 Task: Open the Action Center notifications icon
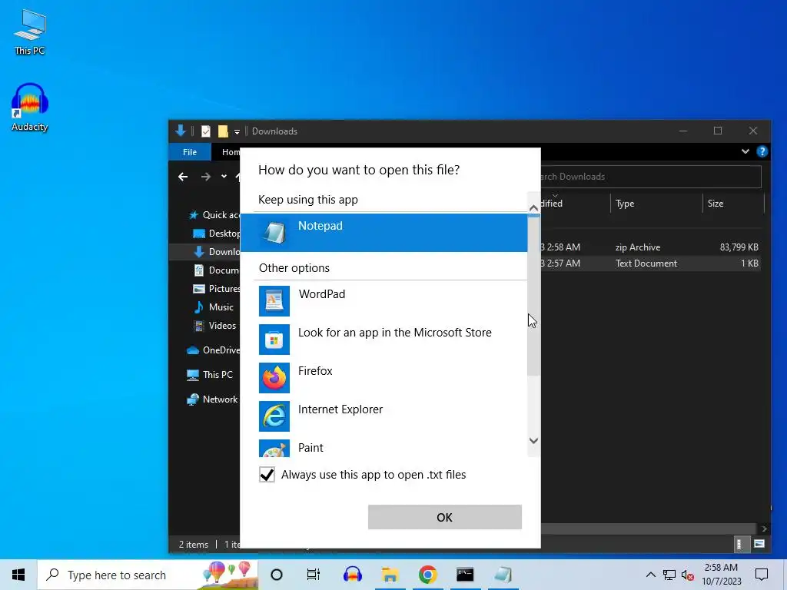(762, 575)
